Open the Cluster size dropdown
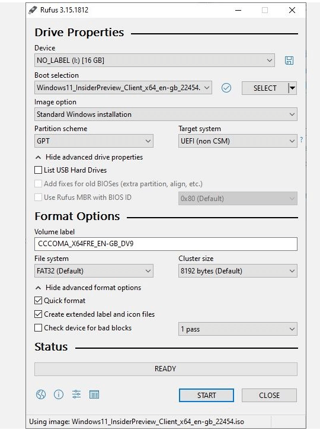Screen dimensions: 320x430 click(x=238, y=271)
